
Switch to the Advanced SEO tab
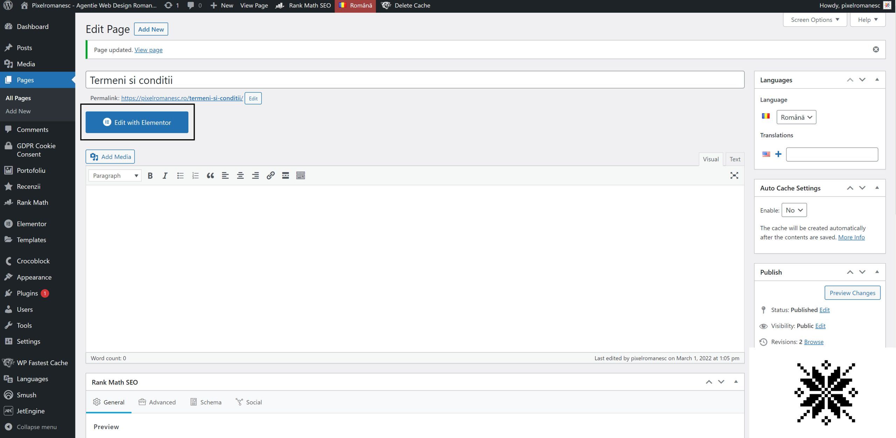(x=162, y=402)
